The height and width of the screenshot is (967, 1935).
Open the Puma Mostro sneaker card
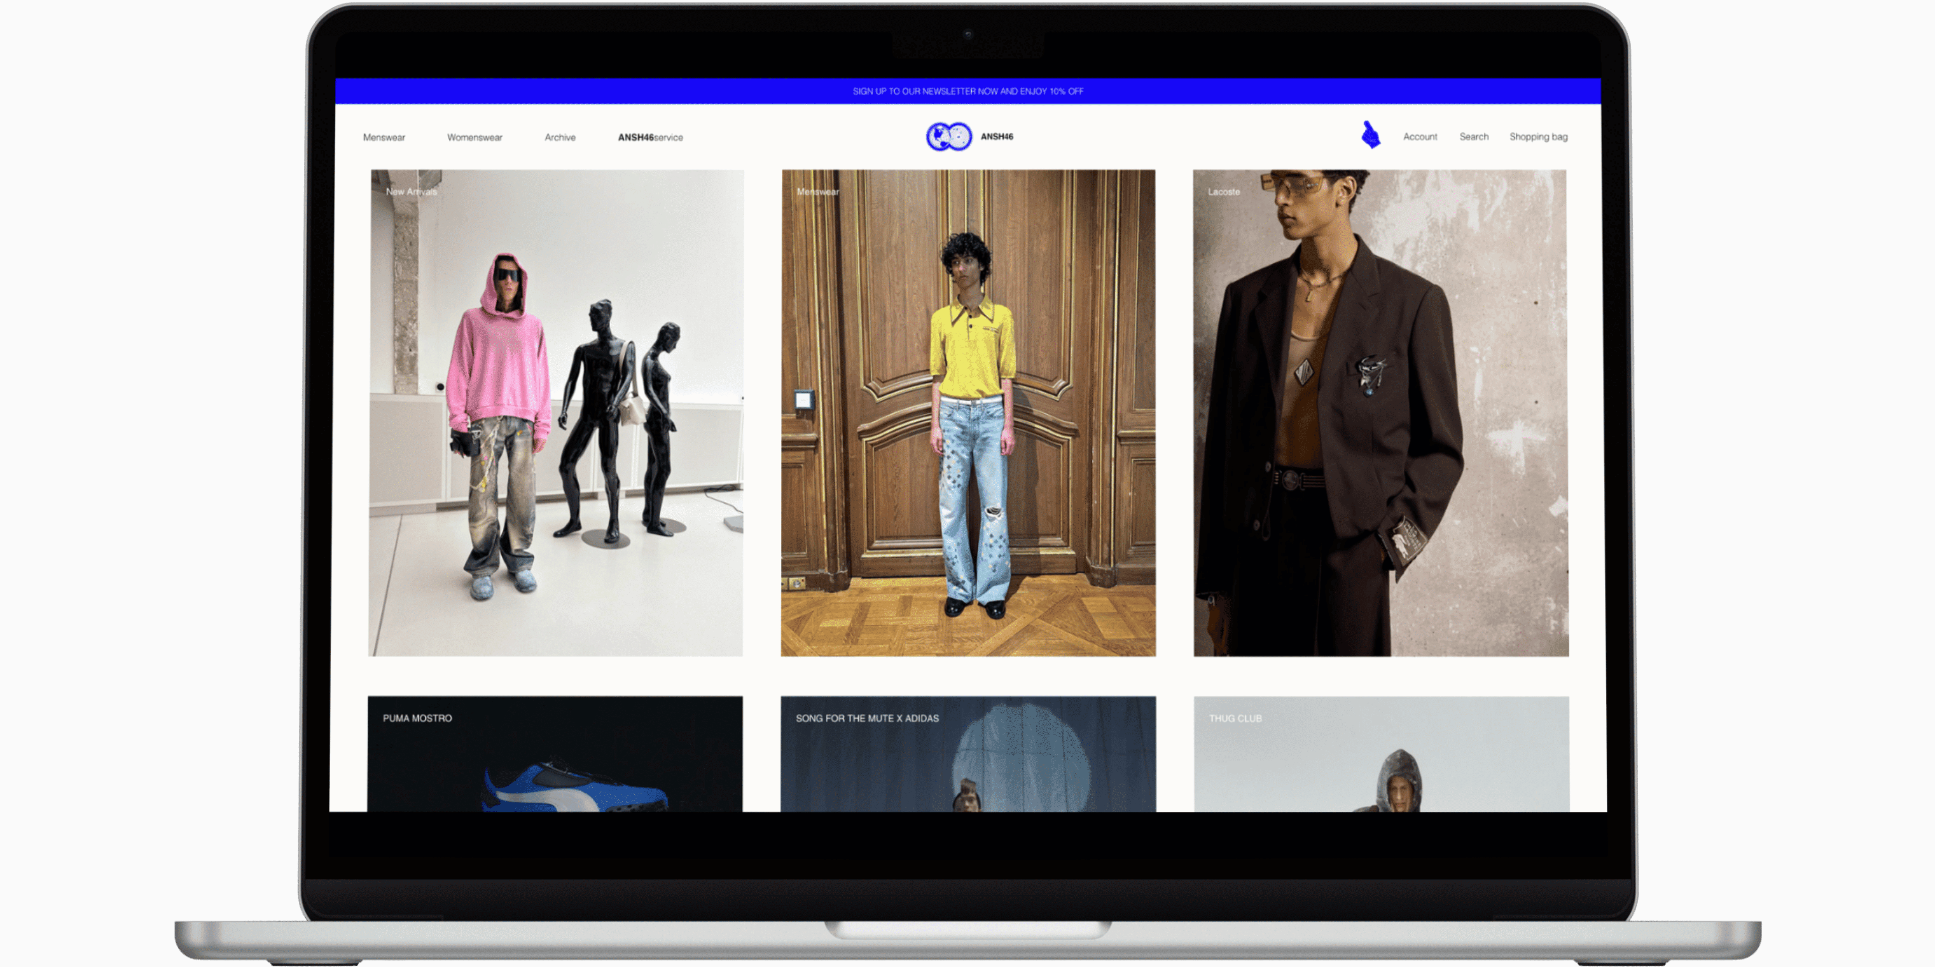point(555,754)
